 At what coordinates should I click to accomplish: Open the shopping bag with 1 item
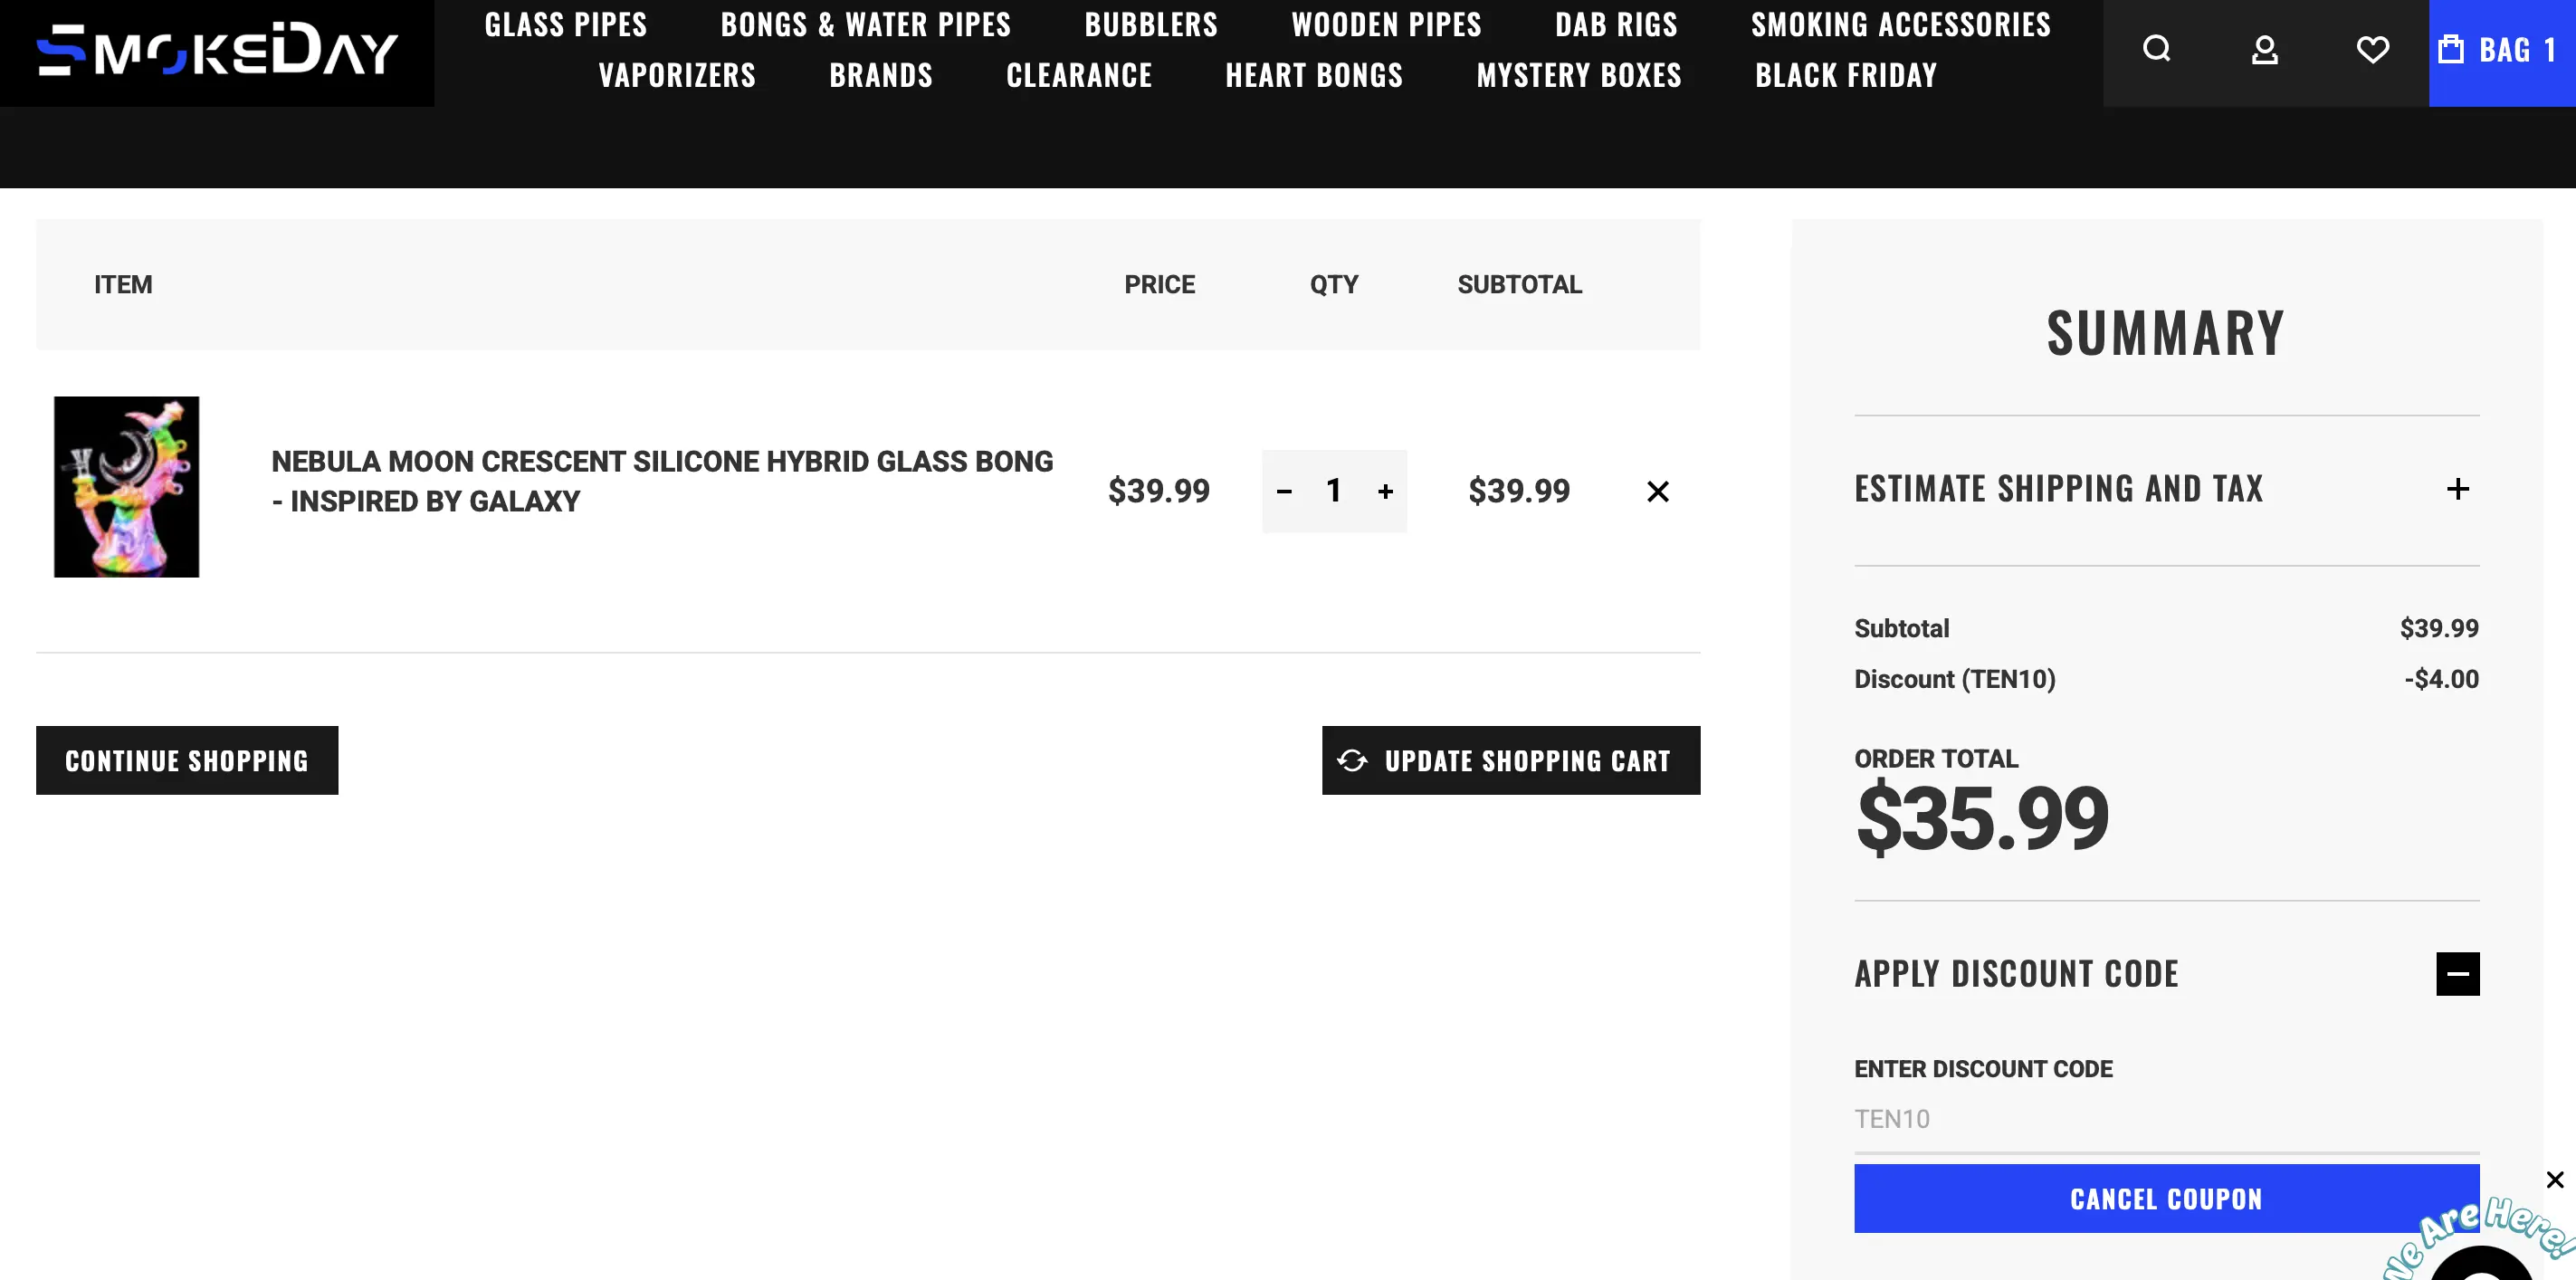click(2501, 50)
